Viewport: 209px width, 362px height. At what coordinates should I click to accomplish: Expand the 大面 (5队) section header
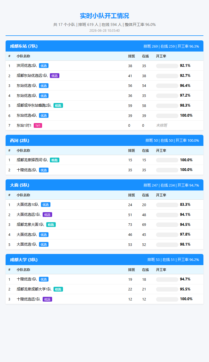(104, 185)
